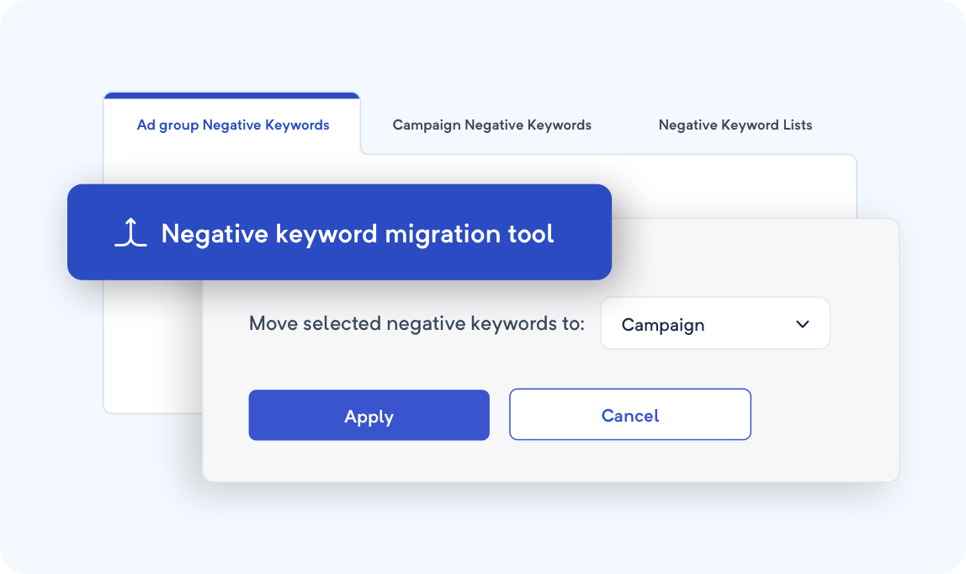Click the down-arrow icon in the destination field
Viewport: 966px width, 574px height.
(x=803, y=323)
